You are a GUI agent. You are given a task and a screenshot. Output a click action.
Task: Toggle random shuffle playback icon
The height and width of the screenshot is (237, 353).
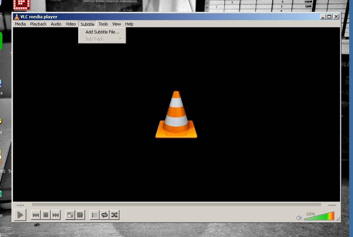114,215
